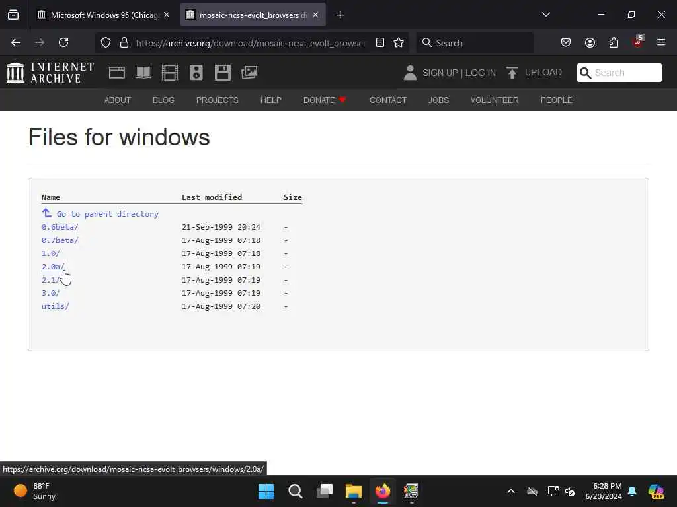Click the archive.org URL address field

pos(251,43)
